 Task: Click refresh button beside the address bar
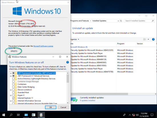pos(121,21)
